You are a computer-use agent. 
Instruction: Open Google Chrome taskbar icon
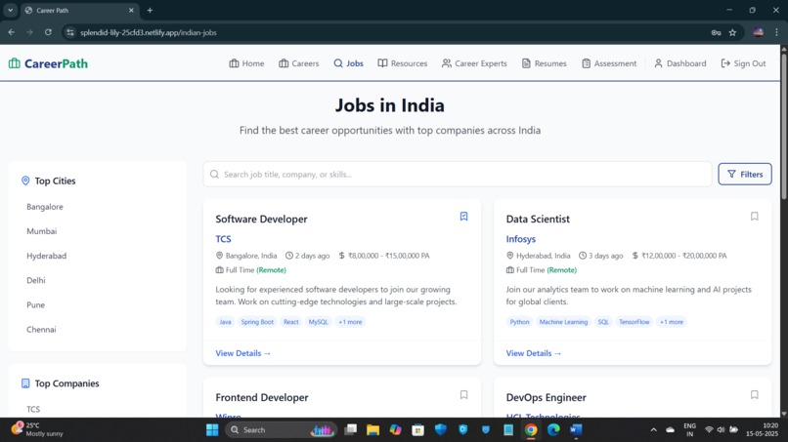(x=531, y=430)
